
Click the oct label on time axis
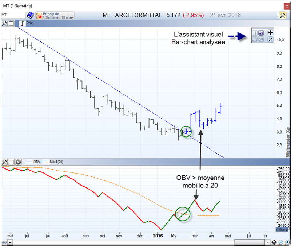103,236
